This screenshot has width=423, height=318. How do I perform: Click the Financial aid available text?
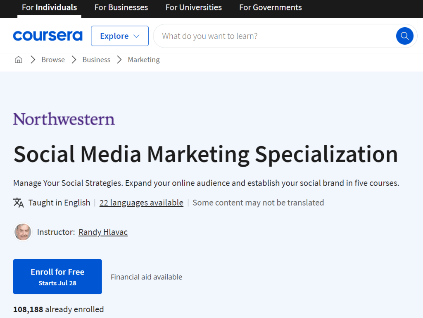(x=146, y=277)
